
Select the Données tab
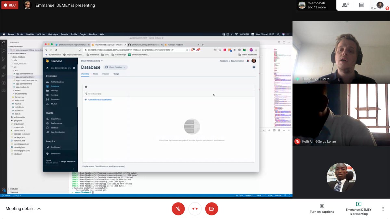[85, 74]
